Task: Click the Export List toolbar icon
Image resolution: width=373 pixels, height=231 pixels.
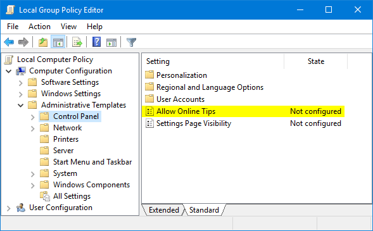Action: tap(77, 42)
